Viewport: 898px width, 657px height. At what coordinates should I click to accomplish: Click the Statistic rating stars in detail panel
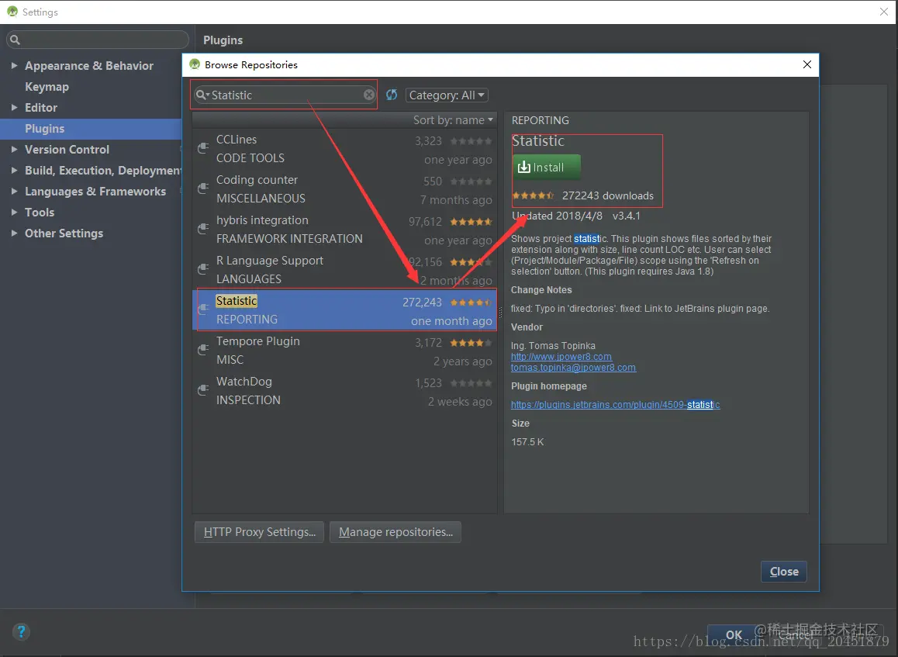click(x=534, y=195)
